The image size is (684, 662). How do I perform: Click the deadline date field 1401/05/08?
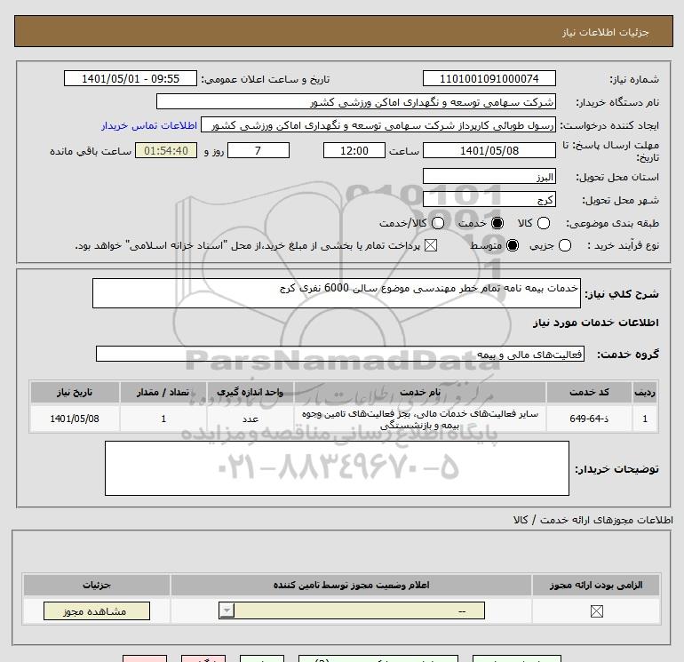(x=489, y=150)
